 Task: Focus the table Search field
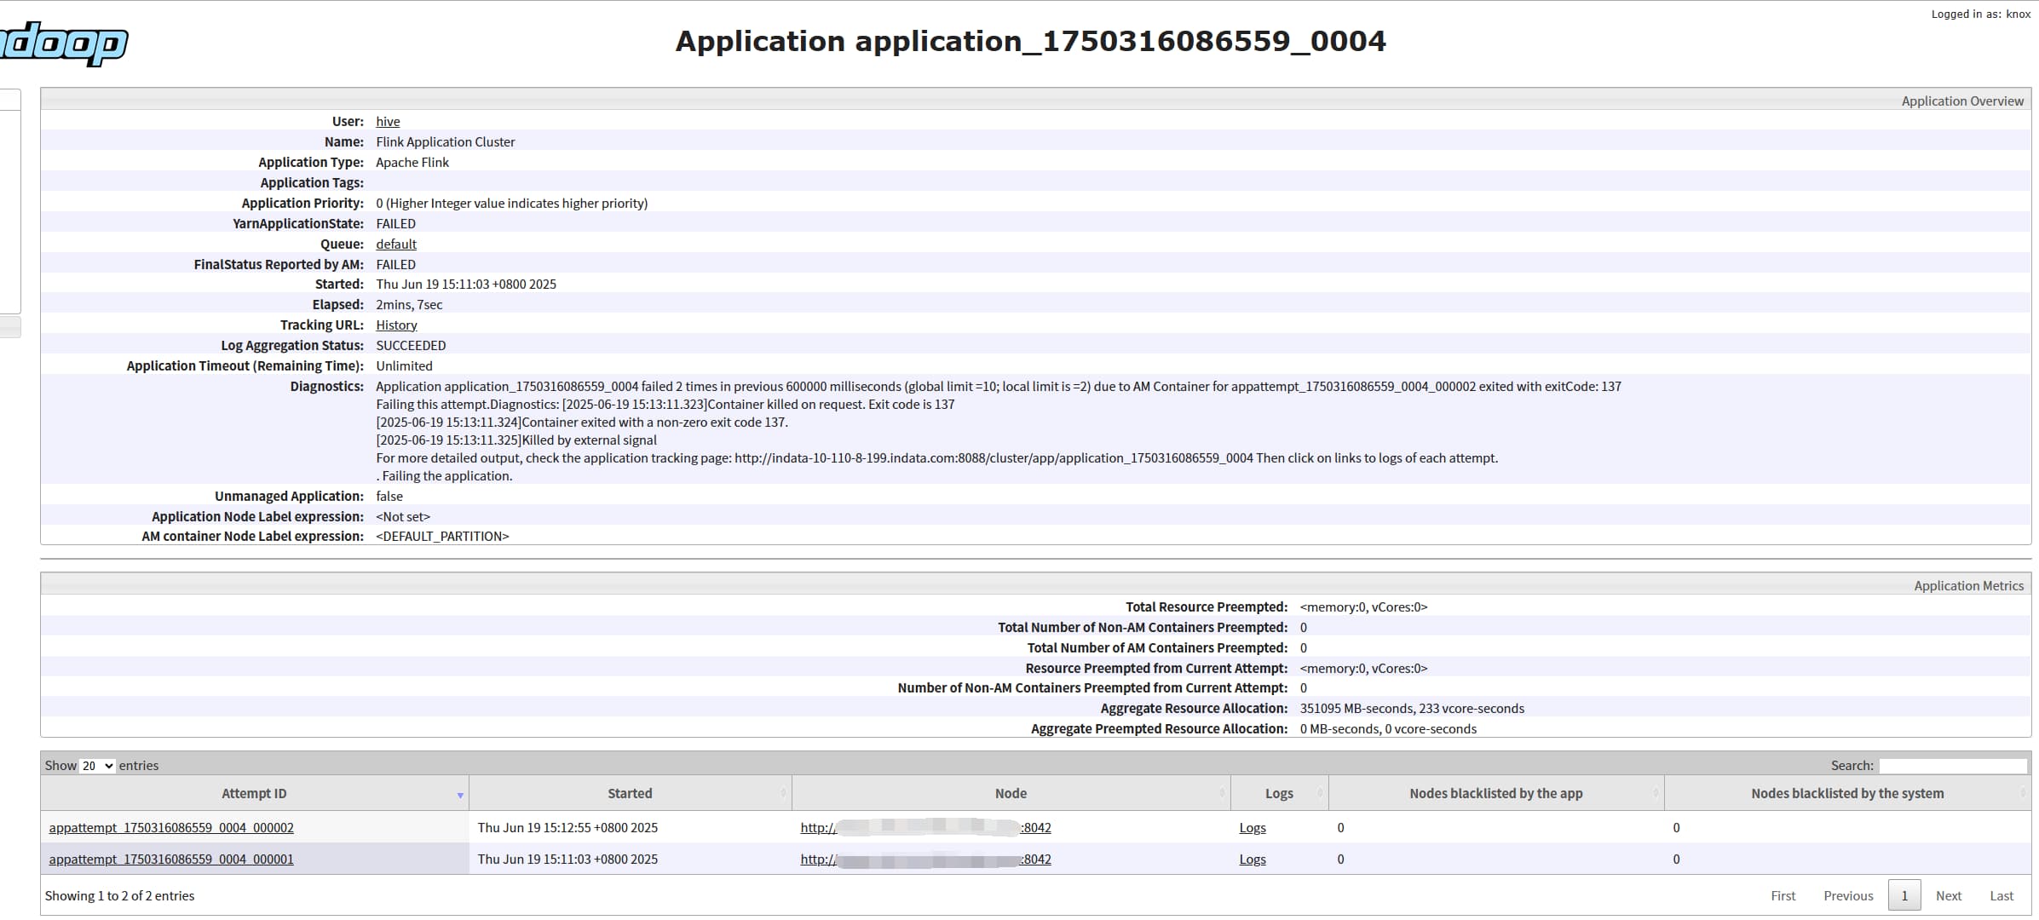pos(1953,766)
